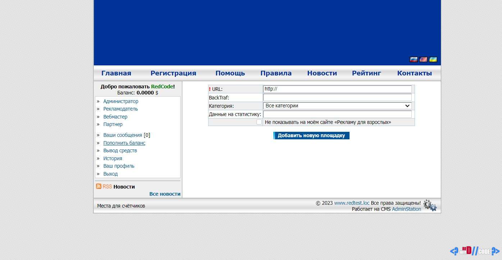Open the Главная menu item

116,73
